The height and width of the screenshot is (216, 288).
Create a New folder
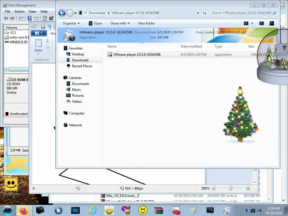pos(147,23)
